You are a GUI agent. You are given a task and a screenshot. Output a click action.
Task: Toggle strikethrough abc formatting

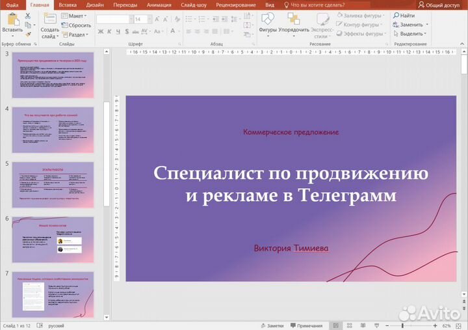coord(135,31)
